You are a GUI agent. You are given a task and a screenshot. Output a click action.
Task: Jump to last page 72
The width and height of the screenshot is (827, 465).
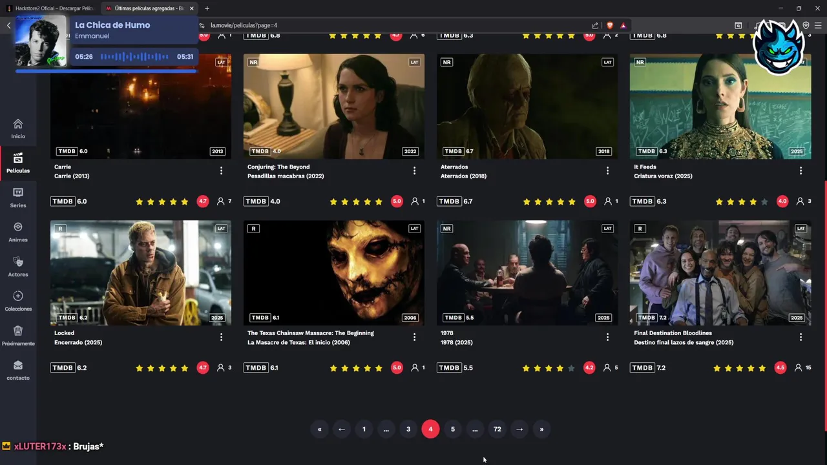pos(497,429)
